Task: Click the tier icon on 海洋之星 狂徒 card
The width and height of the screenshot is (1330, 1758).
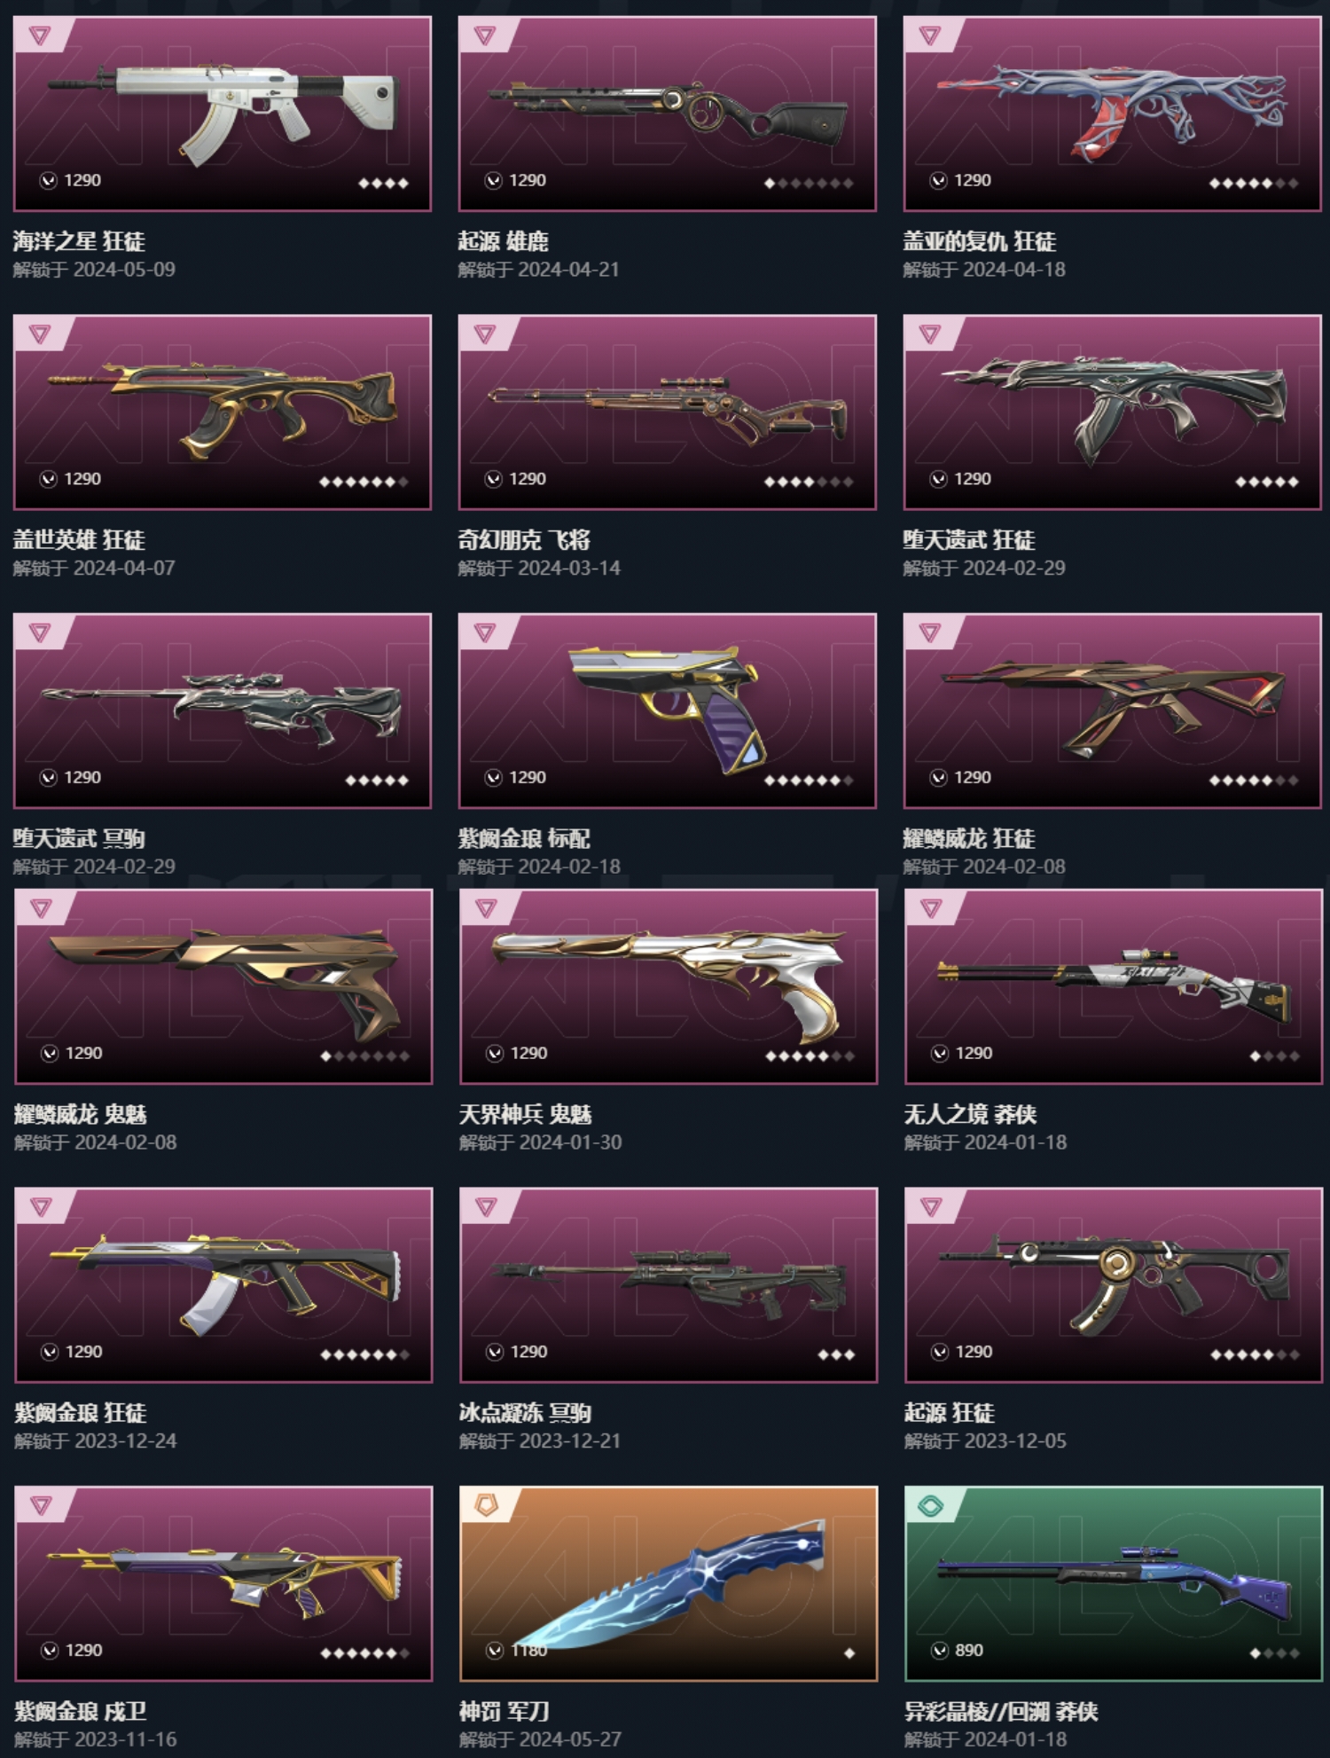Action: tap(40, 35)
